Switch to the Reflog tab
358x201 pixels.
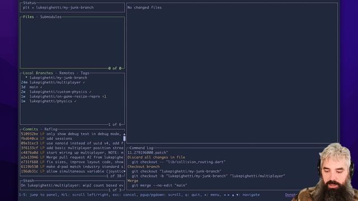pos(51,129)
